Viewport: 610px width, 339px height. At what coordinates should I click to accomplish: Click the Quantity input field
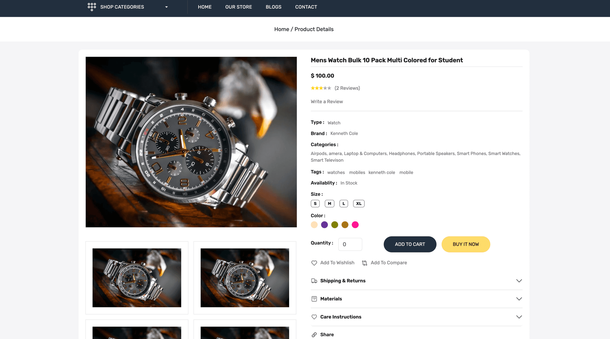350,244
